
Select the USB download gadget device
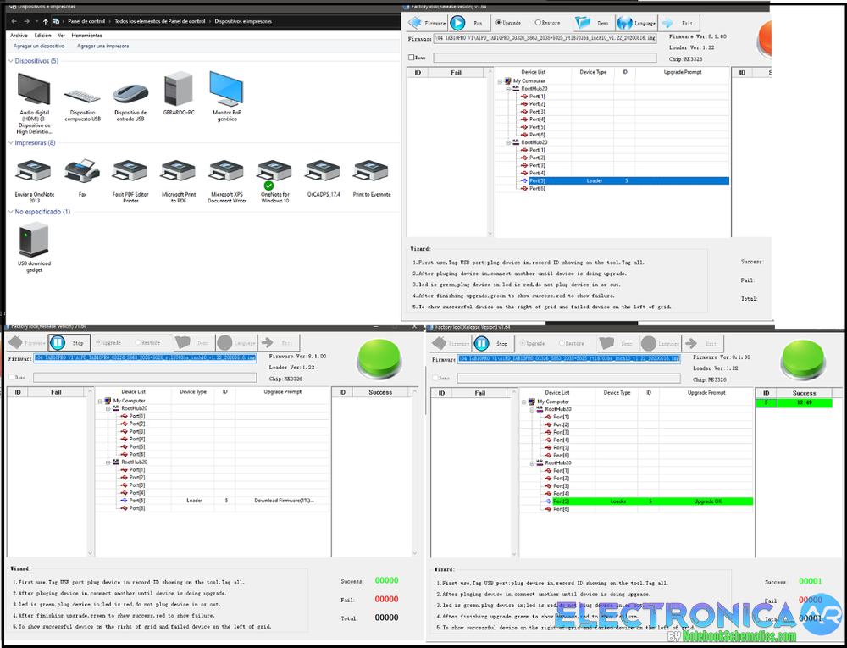click(x=34, y=246)
